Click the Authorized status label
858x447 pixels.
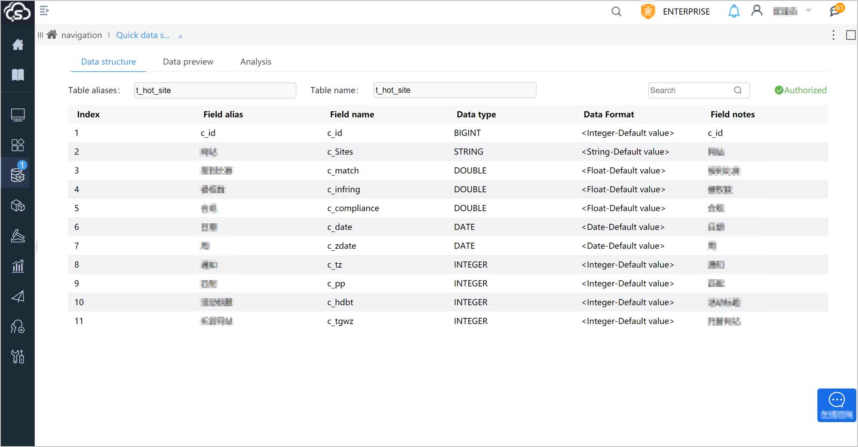click(x=800, y=90)
